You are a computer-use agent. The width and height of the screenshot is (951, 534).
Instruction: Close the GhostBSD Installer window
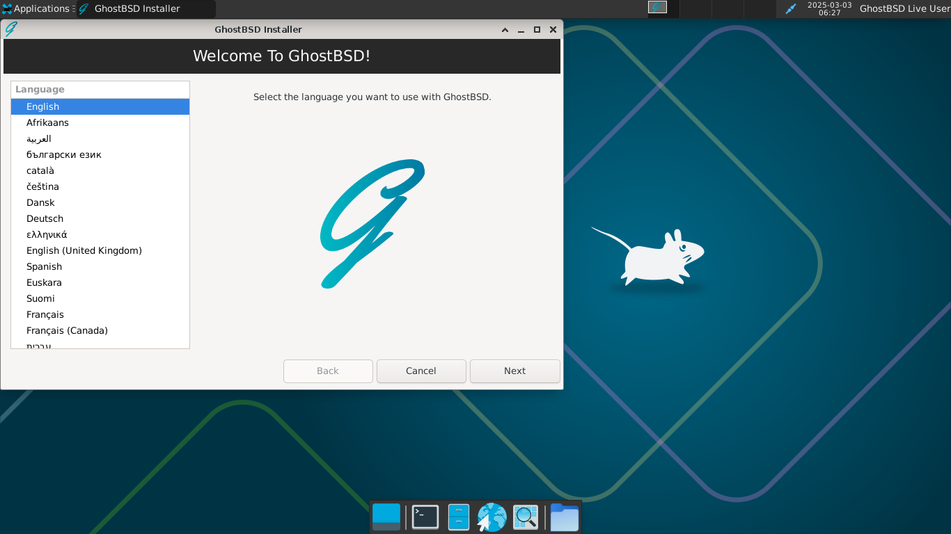point(553,30)
